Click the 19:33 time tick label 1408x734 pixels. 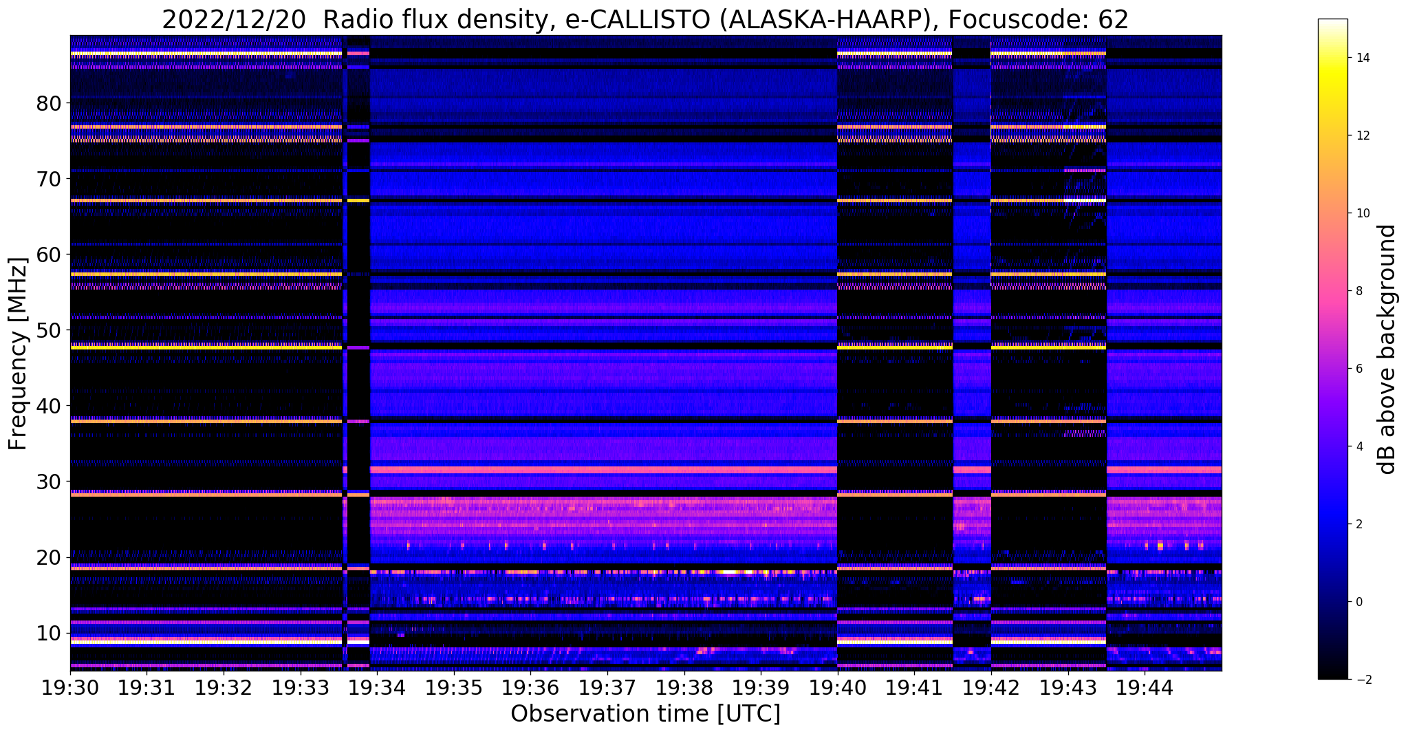coord(301,687)
